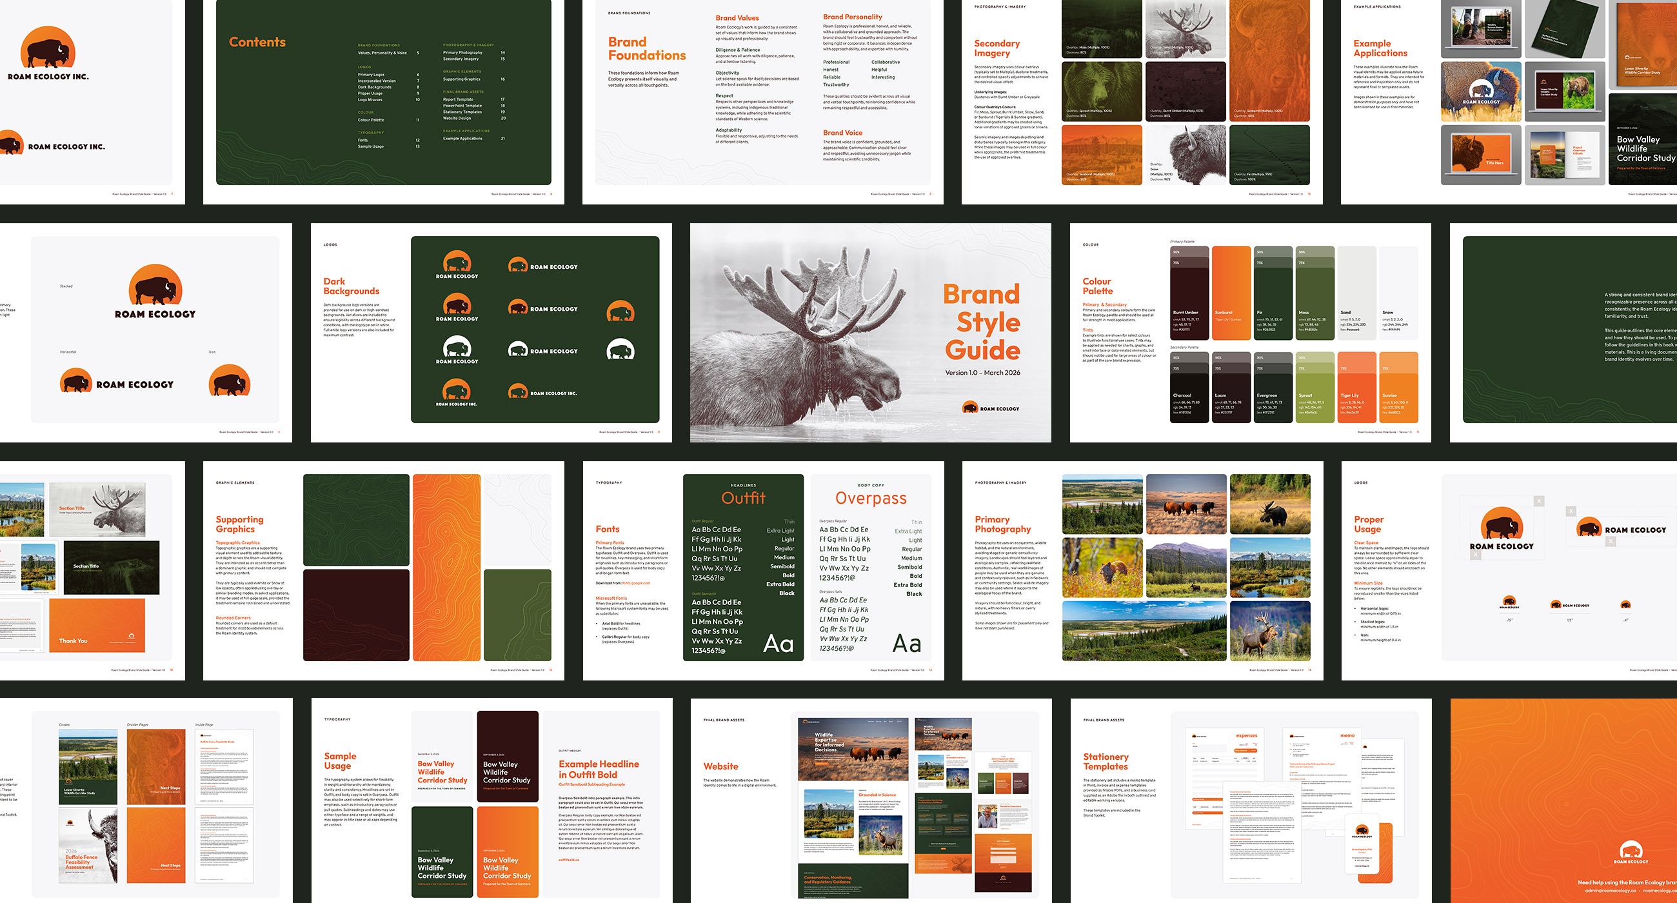Screen dimensions: 1677x903
Task: Open the elk photo in Primary Photography grid
Action: pyautogui.click(x=1270, y=631)
